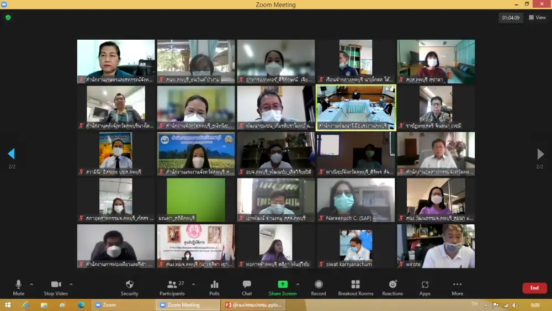
Task: Open the View layout menu
Action: (537, 18)
